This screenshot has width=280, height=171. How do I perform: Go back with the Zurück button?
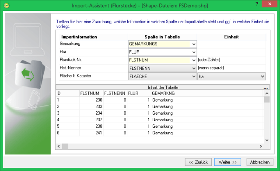click(x=198, y=162)
